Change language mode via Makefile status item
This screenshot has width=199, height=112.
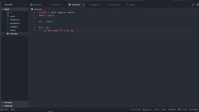click(172, 110)
